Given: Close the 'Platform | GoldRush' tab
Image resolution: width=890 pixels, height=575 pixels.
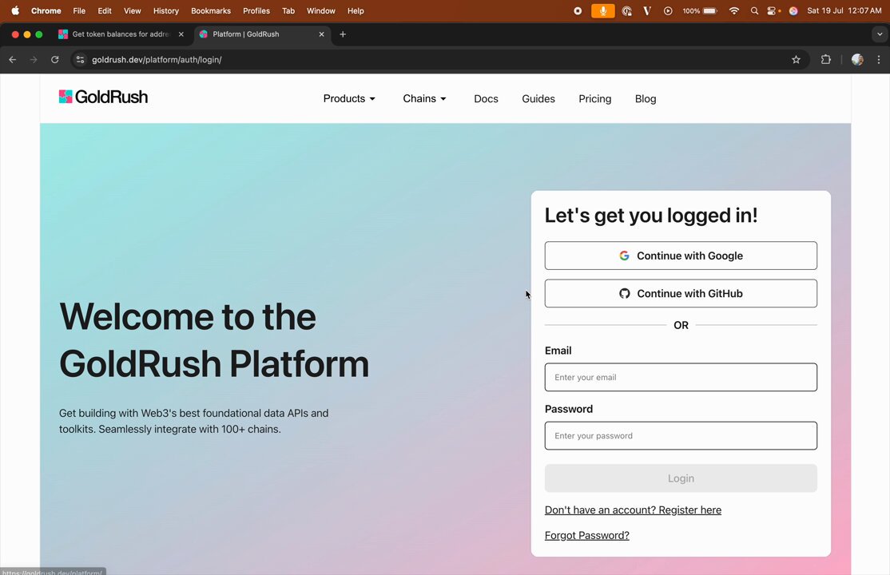Looking at the screenshot, I should [x=321, y=34].
